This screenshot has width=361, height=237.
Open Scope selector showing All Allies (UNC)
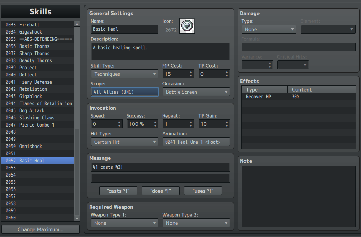(124, 92)
